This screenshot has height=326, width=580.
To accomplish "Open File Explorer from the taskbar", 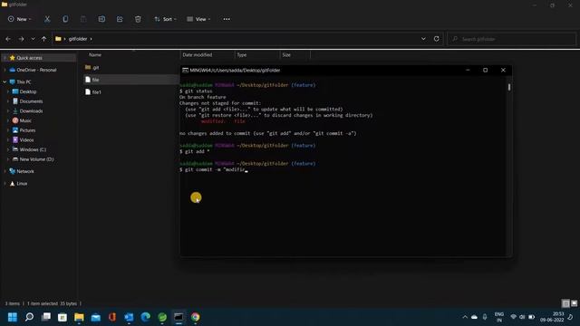I will [79, 317].
